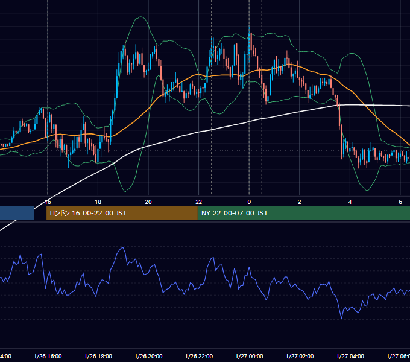Click the 1/27 04:00 time axis label
The height and width of the screenshot is (362, 410).
[x=350, y=356]
